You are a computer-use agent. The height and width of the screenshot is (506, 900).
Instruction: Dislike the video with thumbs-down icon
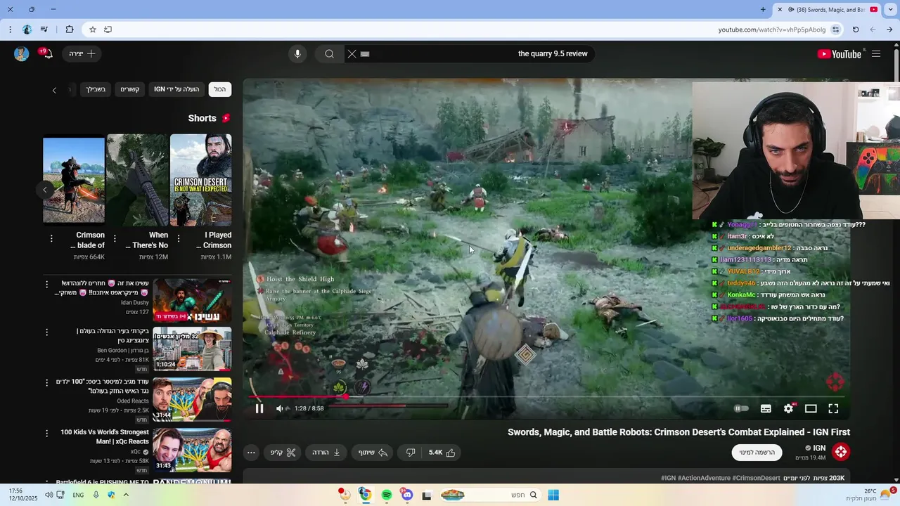tap(411, 453)
